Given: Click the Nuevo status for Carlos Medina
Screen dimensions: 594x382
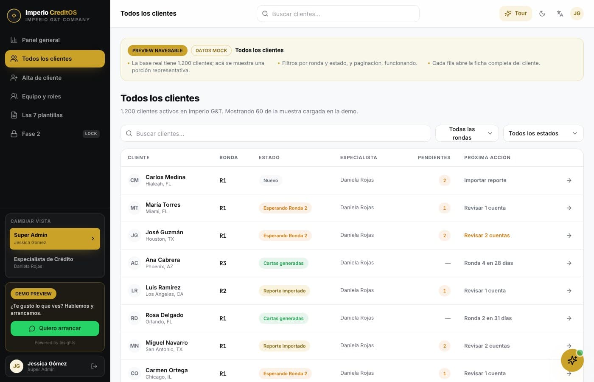Looking at the screenshot, I should 271,180.
